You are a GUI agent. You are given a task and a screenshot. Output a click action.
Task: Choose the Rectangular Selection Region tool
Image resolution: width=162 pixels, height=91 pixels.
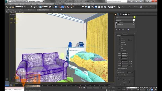point(28,7)
